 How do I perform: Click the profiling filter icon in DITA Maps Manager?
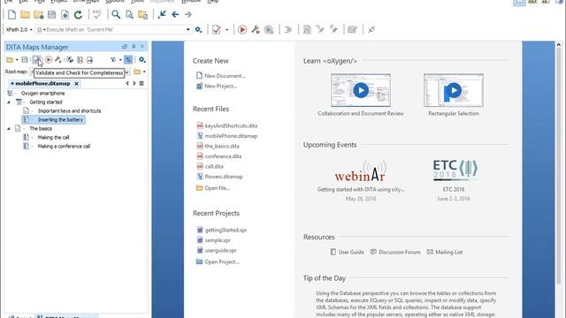[x=113, y=60]
